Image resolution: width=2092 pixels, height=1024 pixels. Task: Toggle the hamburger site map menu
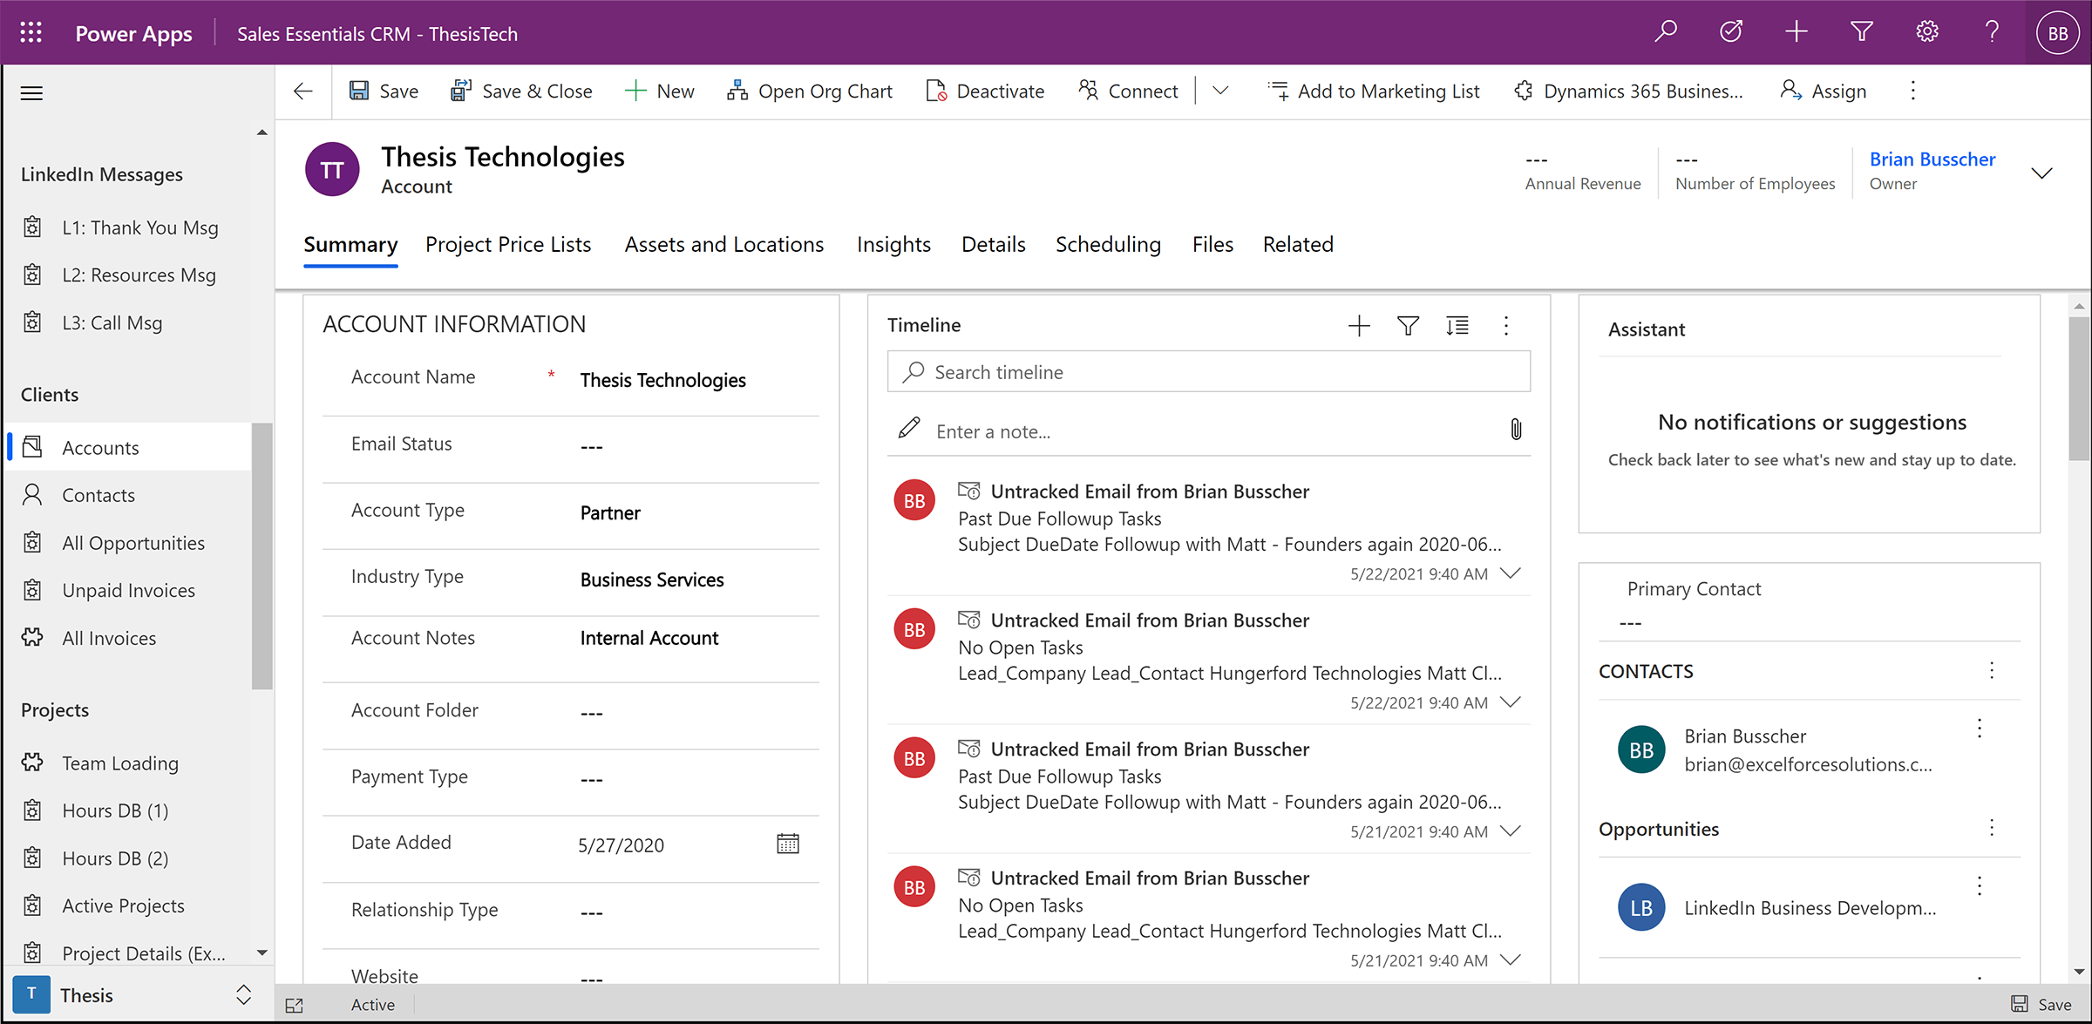click(31, 93)
